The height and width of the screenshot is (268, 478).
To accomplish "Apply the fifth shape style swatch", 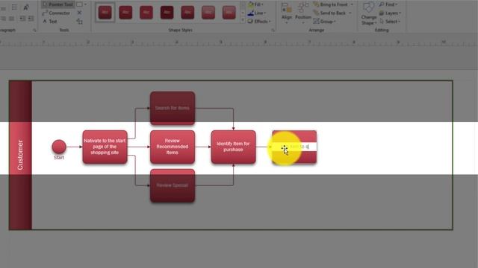I will [x=187, y=13].
